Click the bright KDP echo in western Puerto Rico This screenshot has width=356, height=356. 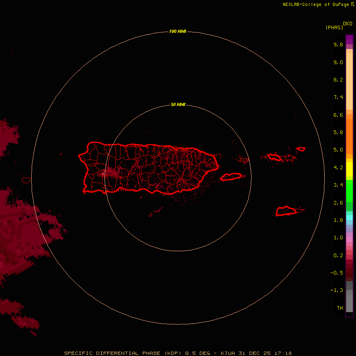click(103, 174)
